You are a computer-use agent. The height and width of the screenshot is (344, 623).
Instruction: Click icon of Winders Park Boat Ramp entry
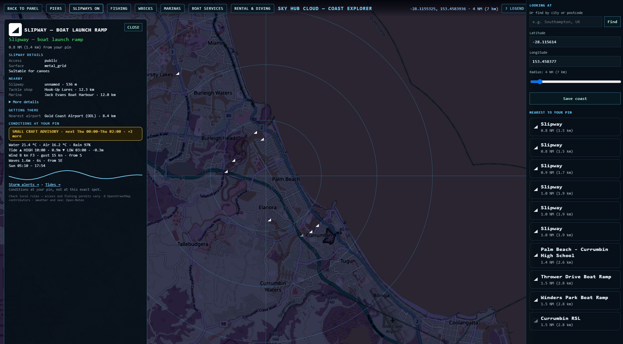tap(536, 300)
